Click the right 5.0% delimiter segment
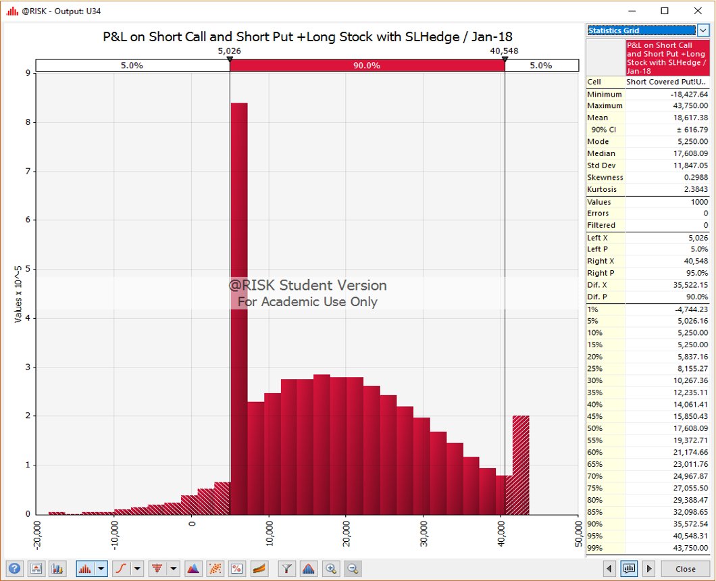Screen dimensions: 716x581 542,66
